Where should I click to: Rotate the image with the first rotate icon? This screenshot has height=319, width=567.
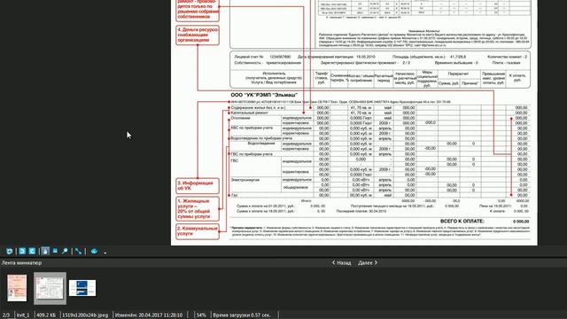[22, 251]
